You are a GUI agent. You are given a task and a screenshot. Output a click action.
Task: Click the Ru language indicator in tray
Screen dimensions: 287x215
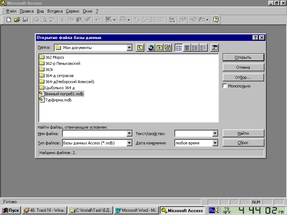pyautogui.click(x=212, y=210)
